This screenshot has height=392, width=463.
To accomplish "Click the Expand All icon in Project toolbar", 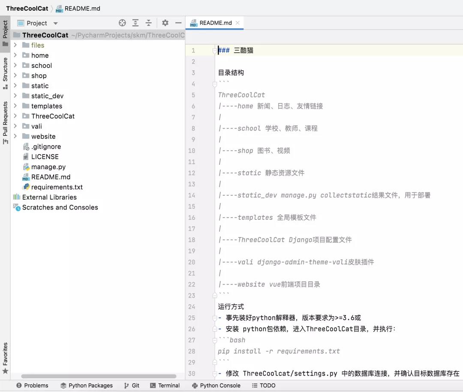I will coord(135,23).
